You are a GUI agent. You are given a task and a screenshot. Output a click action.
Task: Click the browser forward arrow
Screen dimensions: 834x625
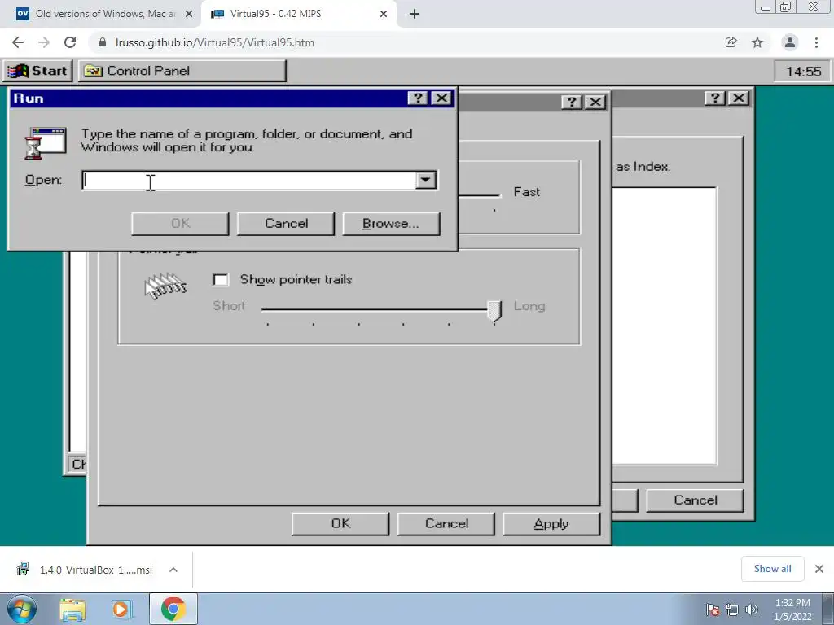[x=44, y=42]
